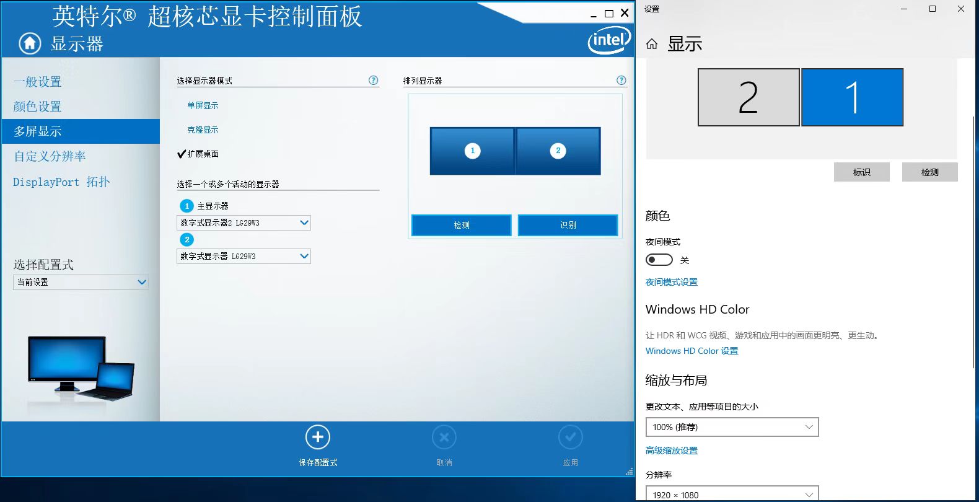
Task: Maximize the Intel control panel window
Action: [x=609, y=14]
